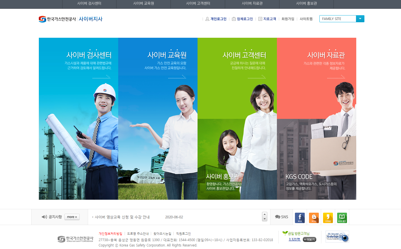Screen dimensions: 401x249
Task: Click the up arrow on the notice scroller
Action: [x=264, y=215]
